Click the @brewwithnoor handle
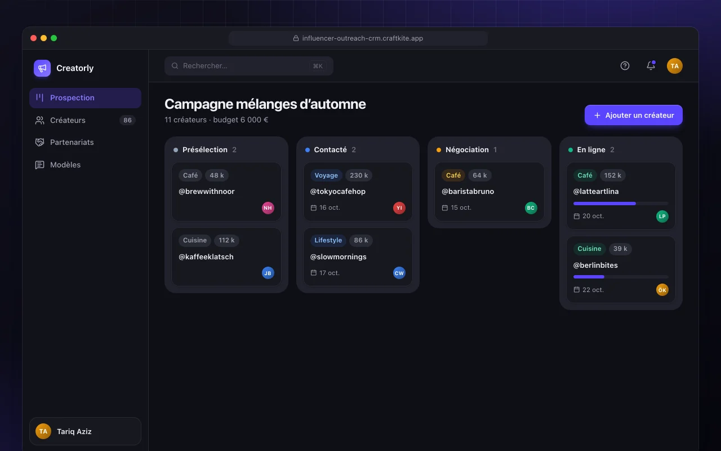 [x=207, y=192]
